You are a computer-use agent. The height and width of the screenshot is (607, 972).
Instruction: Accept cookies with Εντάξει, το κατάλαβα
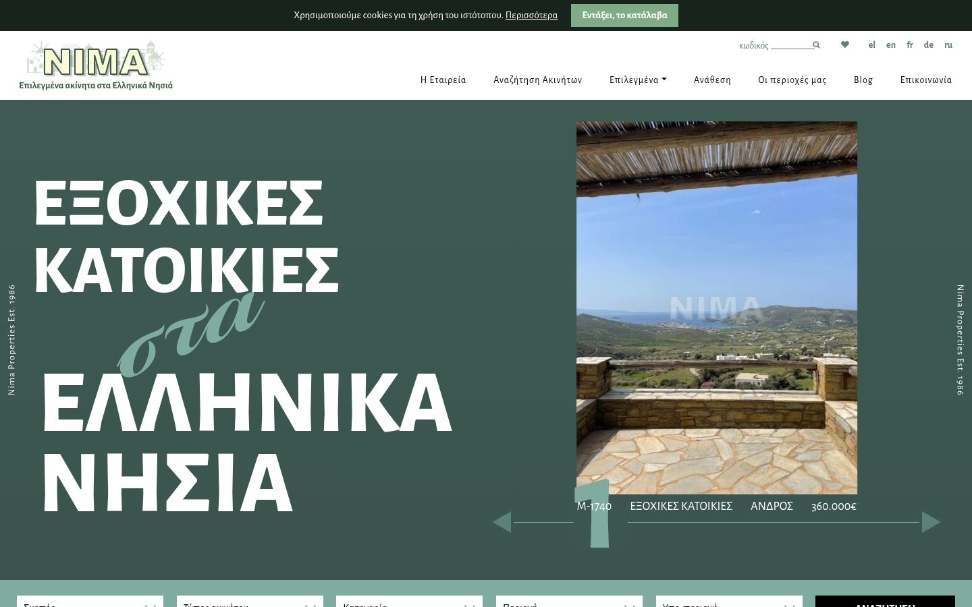(624, 16)
